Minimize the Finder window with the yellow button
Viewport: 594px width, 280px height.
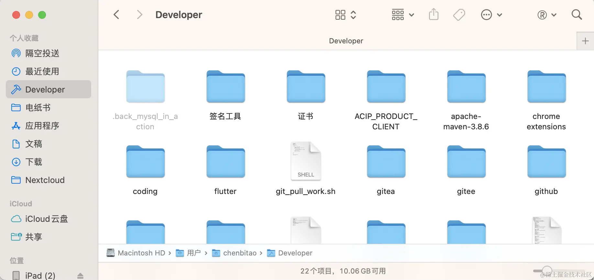click(x=29, y=15)
